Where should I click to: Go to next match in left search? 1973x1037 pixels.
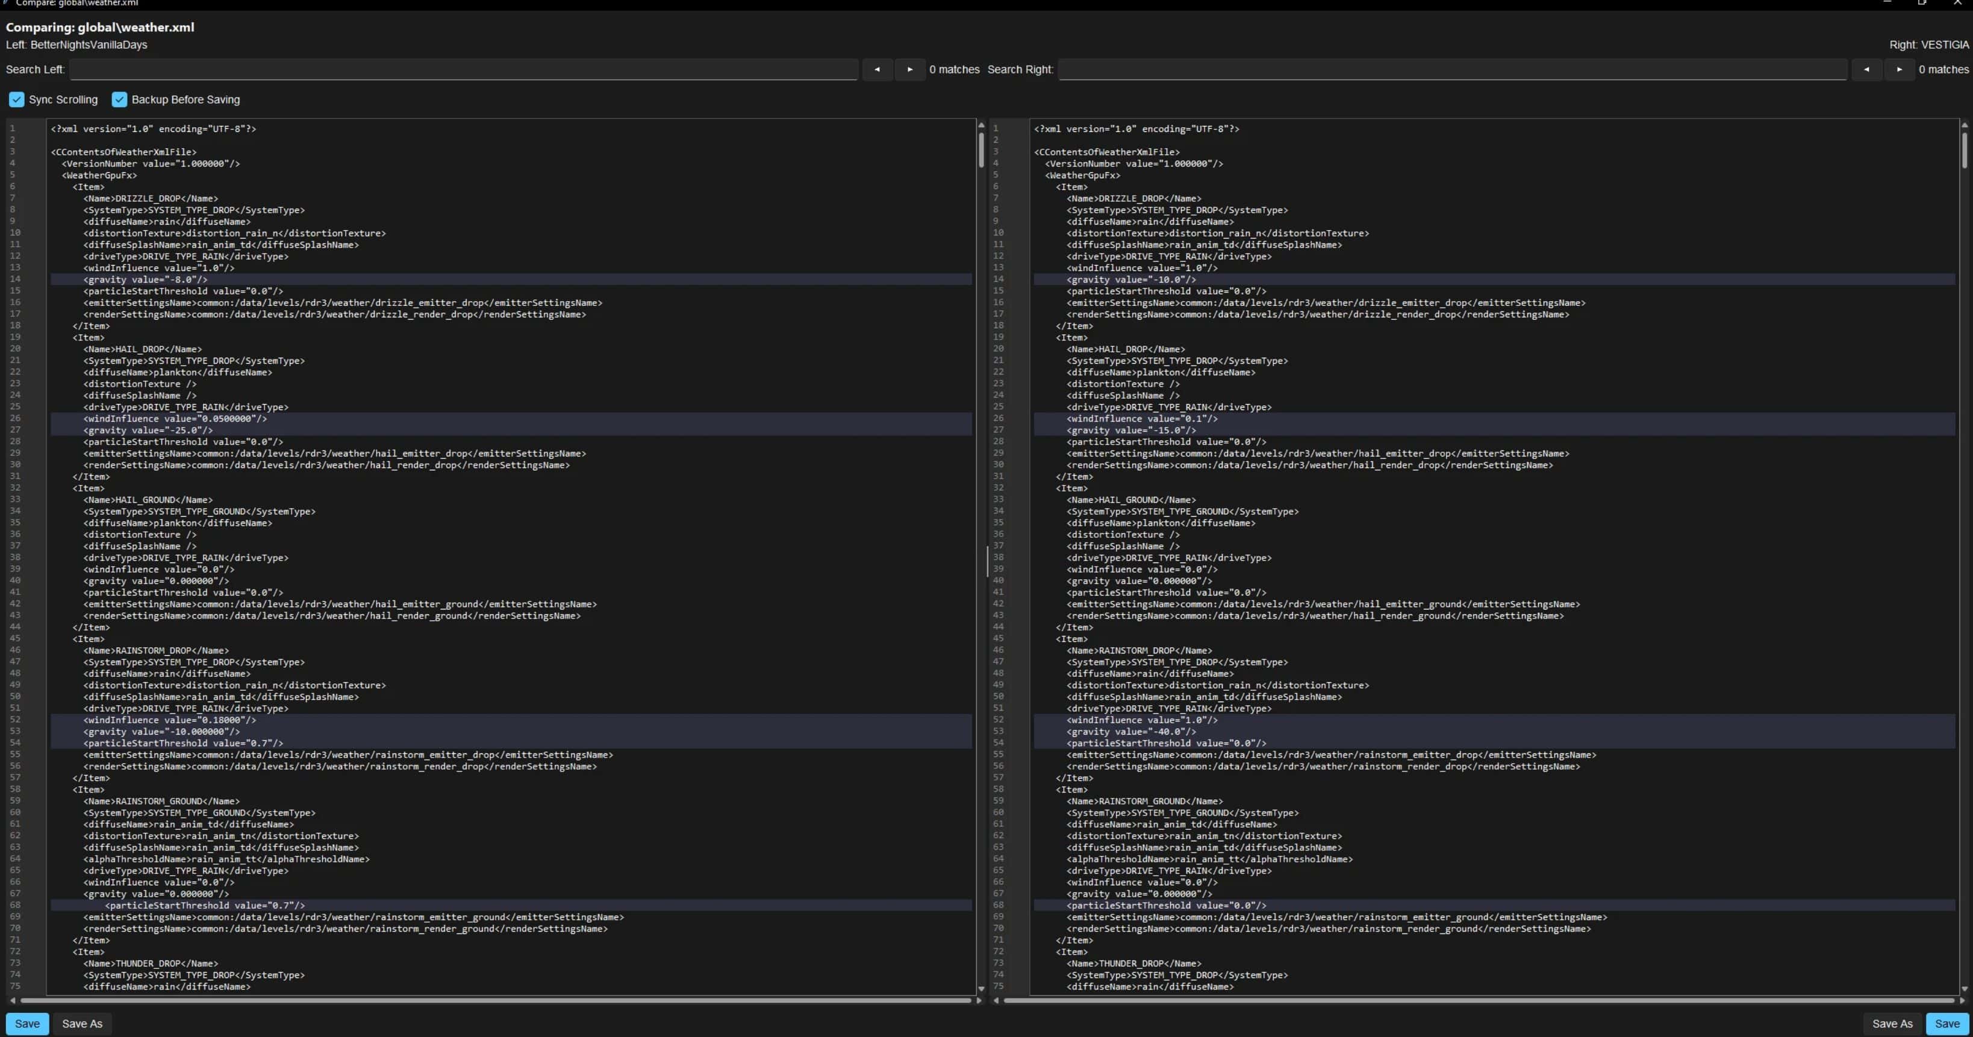click(910, 69)
